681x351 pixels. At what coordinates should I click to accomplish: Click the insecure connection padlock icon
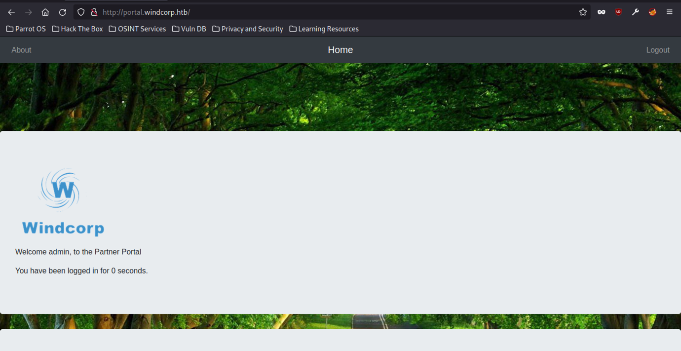(94, 12)
